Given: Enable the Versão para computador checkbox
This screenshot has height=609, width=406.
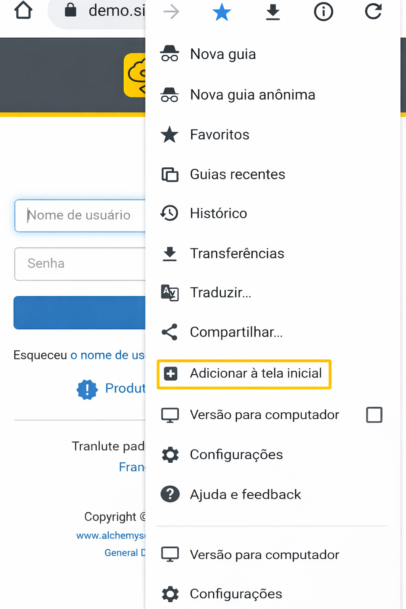Looking at the screenshot, I should click(x=374, y=415).
